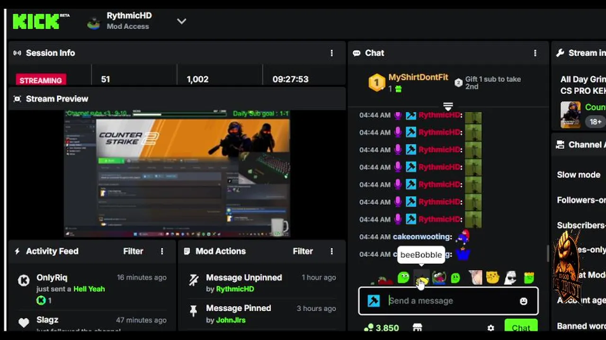This screenshot has height=340, width=606.
Task: Click '3 hours ago' timestamp
Action: [x=316, y=308]
